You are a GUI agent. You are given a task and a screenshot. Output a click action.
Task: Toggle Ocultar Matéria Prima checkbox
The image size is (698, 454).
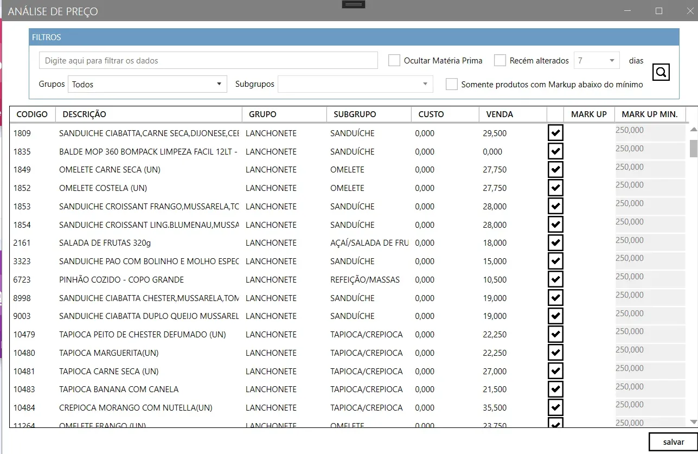pos(394,60)
